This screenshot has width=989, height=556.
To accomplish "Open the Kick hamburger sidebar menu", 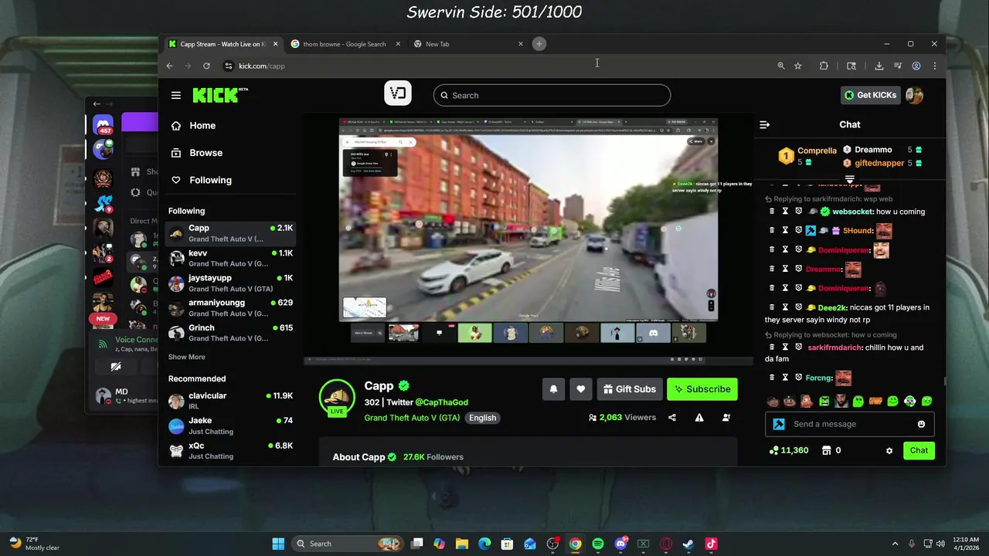I will [x=176, y=95].
